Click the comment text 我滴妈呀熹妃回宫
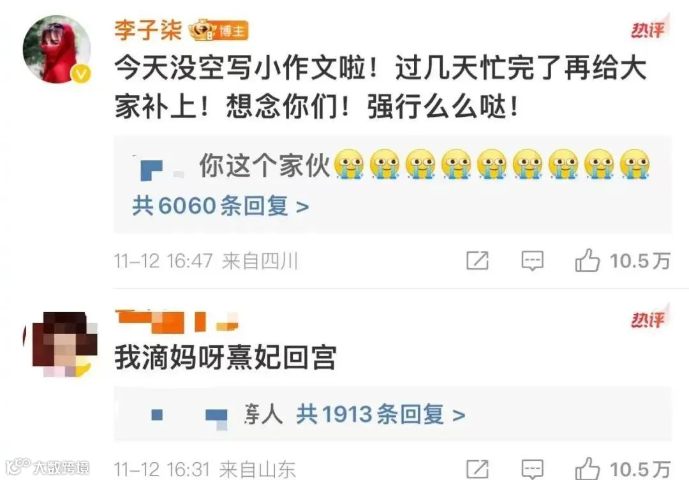 tap(226, 357)
